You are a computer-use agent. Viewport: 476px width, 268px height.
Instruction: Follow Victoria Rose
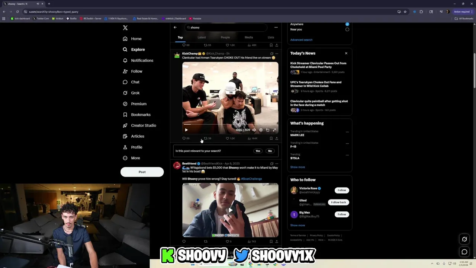click(x=342, y=190)
